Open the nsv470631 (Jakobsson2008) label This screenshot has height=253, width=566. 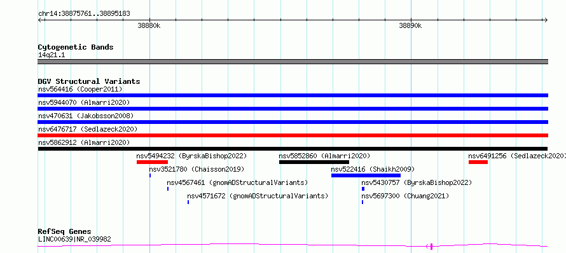coord(86,116)
